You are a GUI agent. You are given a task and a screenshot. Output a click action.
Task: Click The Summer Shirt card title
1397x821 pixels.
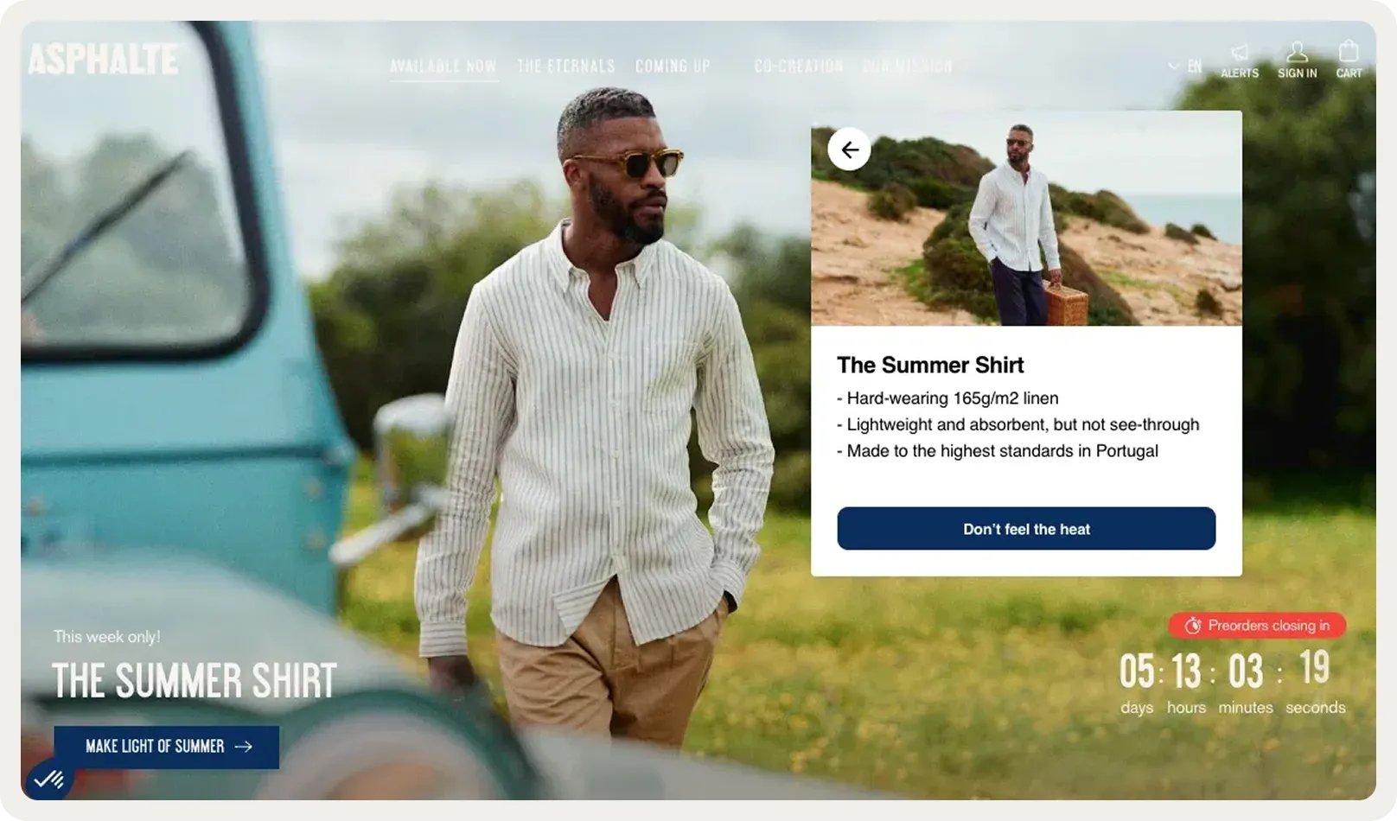coord(930,365)
